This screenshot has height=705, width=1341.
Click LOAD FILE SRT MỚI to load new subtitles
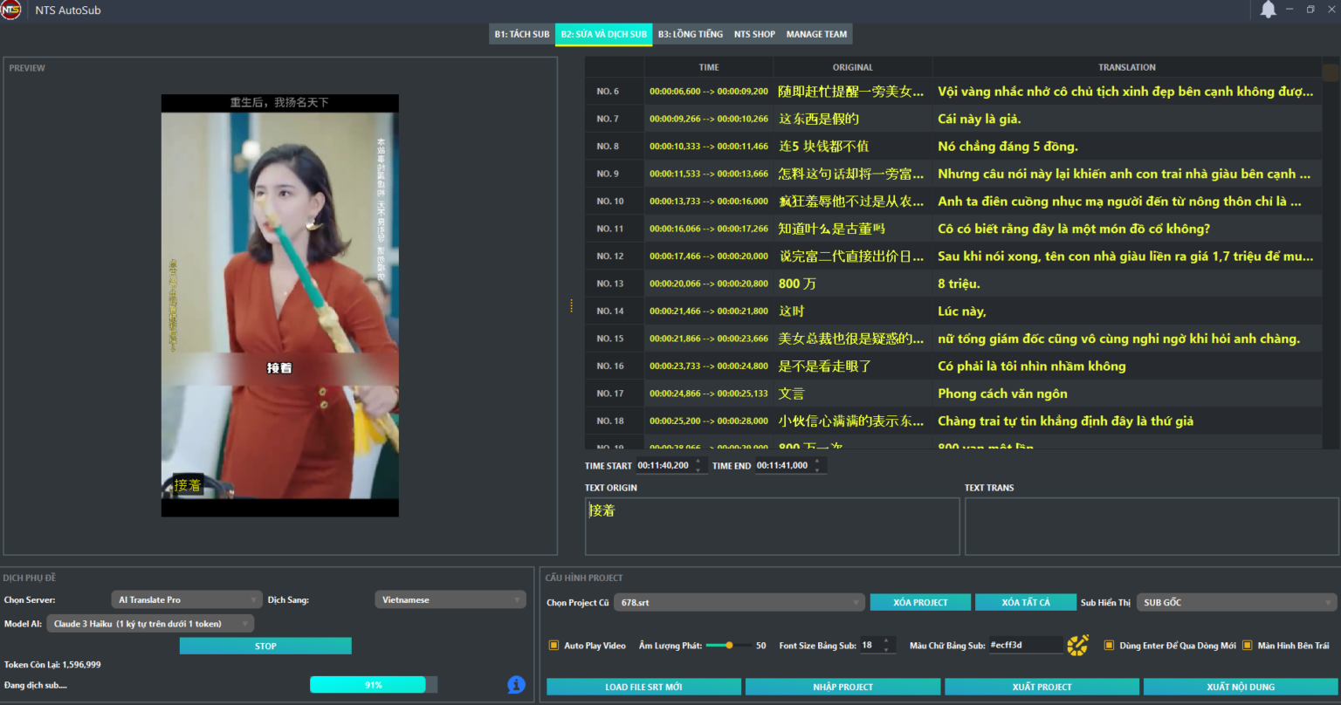coord(643,687)
